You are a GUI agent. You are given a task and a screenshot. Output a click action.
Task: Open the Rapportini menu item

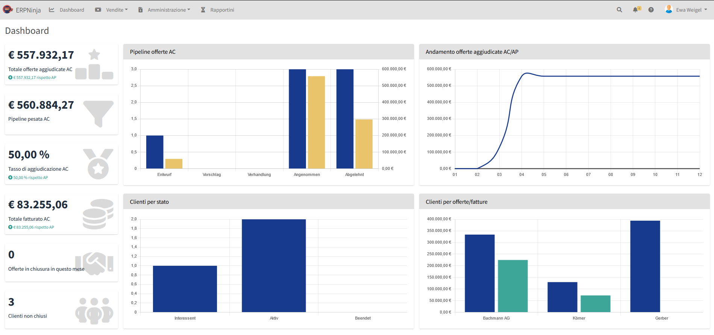[x=222, y=10]
